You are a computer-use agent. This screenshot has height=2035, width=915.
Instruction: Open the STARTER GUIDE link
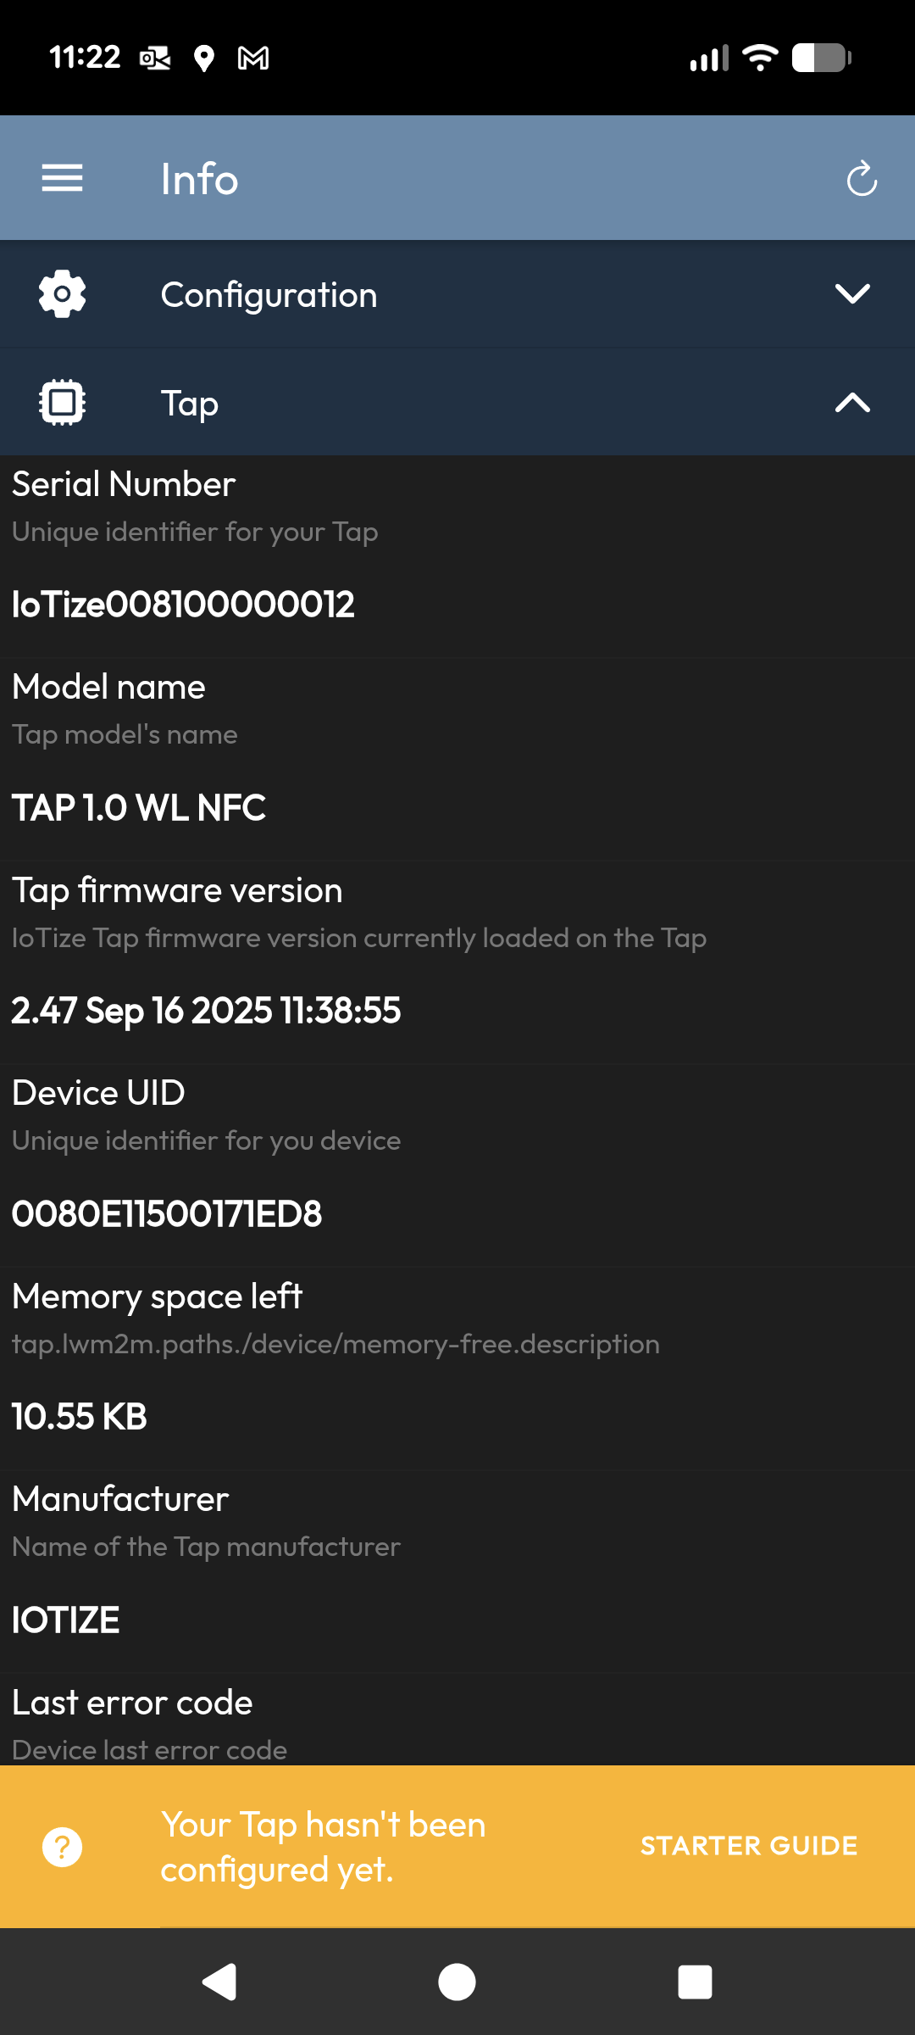749,1846
